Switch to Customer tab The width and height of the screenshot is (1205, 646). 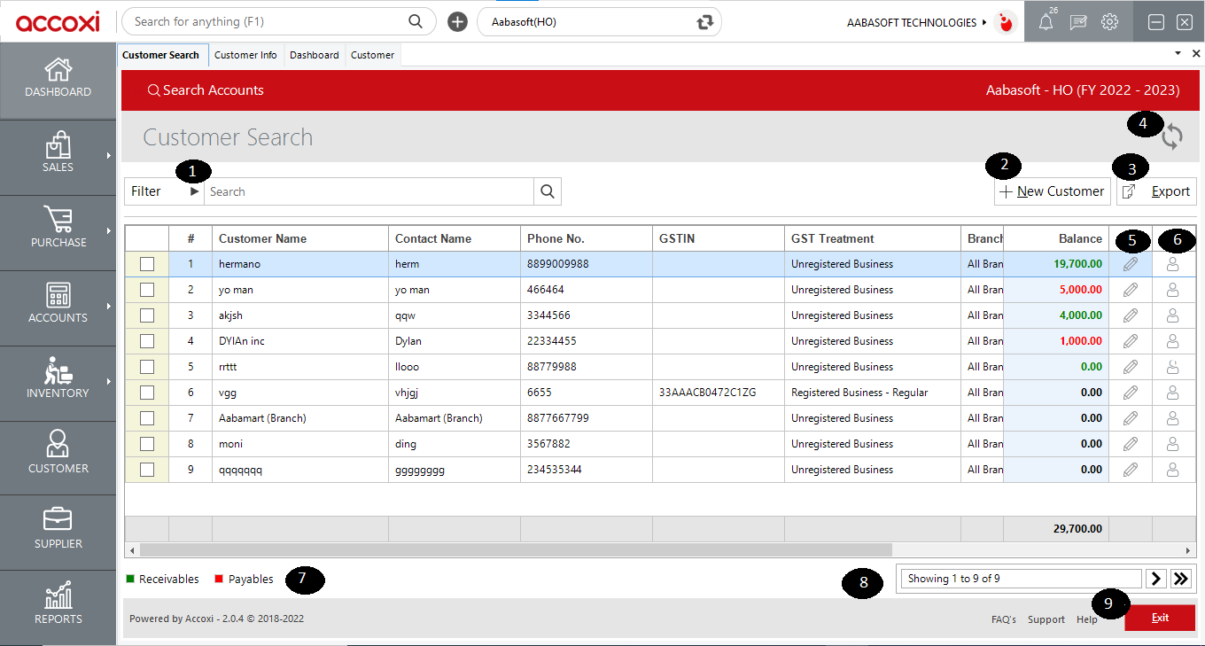(x=372, y=55)
